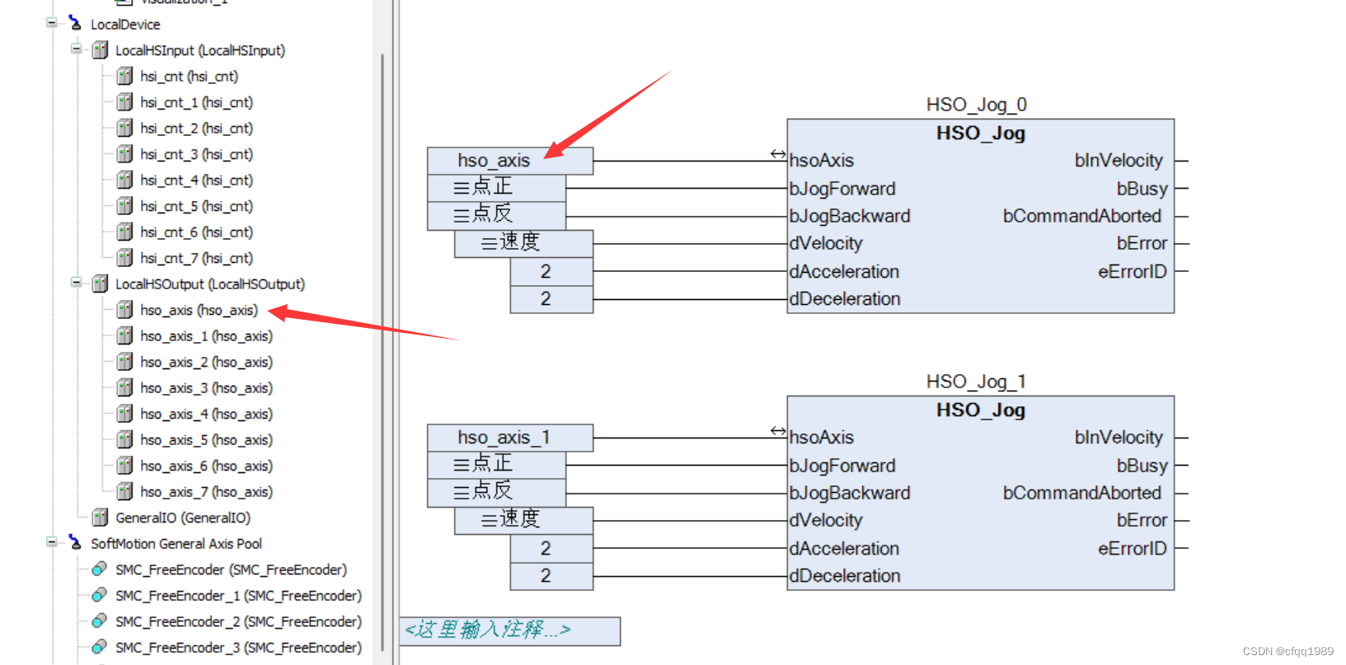Select the HSO_Jog_1 instance name
The height and width of the screenshot is (665, 1346).
coord(976,382)
